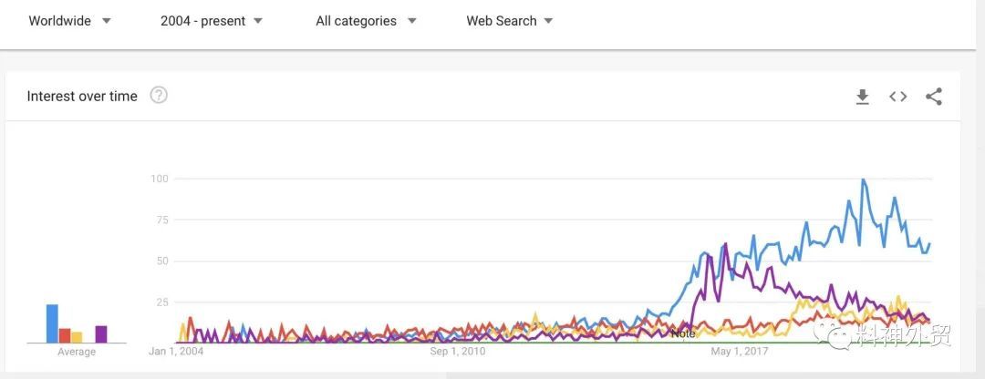Select the blue average bar

[52, 323]
